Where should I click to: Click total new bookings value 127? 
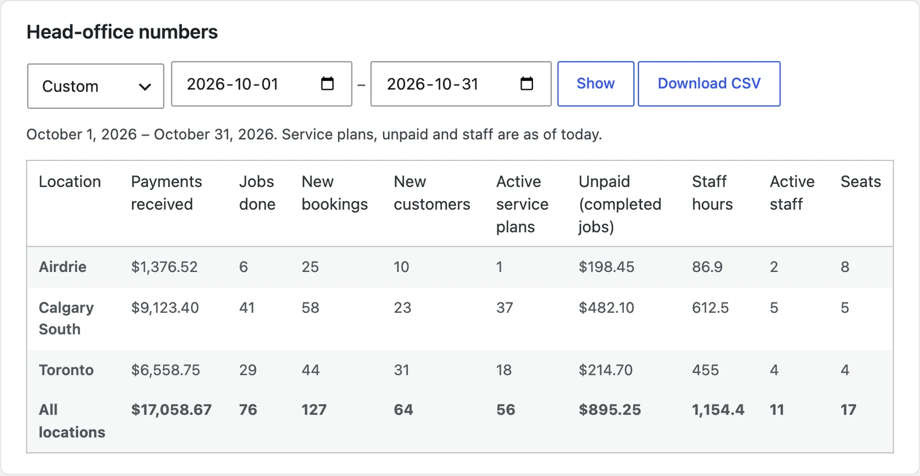[314, 410]
